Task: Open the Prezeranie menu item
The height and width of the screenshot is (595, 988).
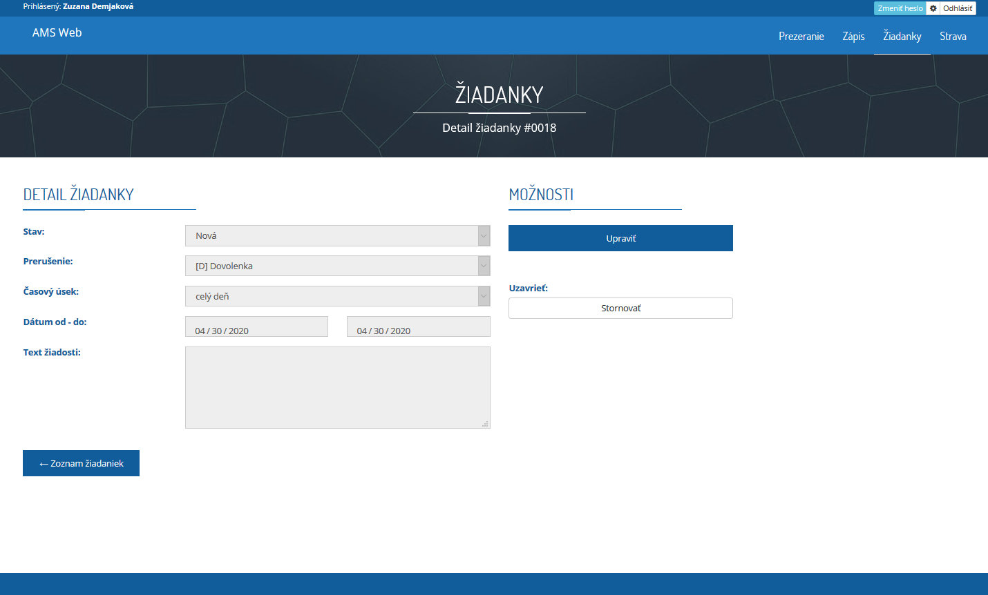Action: 801,36
